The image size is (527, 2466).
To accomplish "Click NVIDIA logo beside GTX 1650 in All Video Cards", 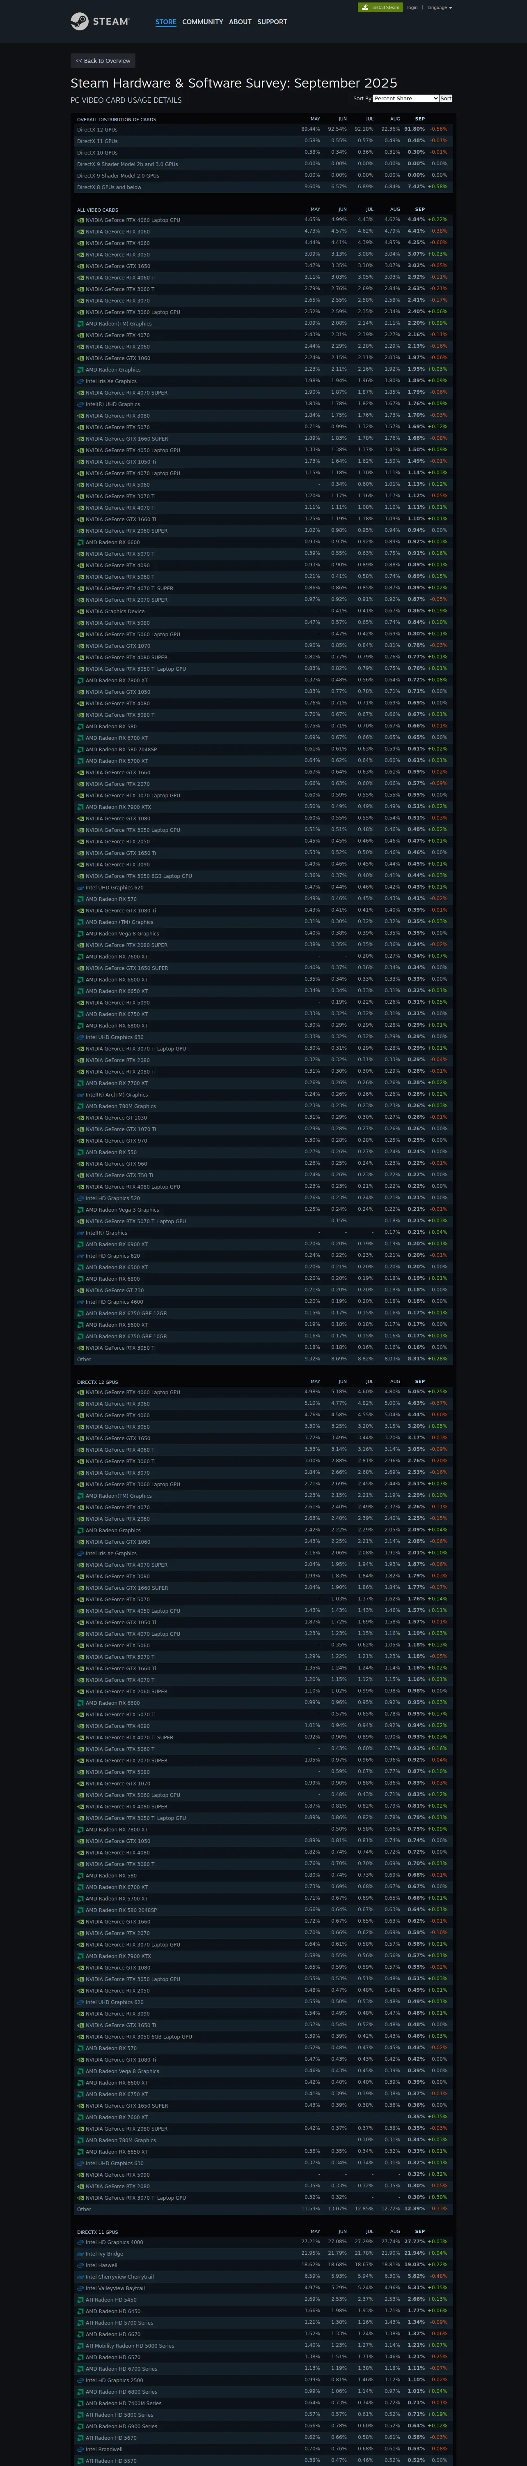I will coord(80,266).
